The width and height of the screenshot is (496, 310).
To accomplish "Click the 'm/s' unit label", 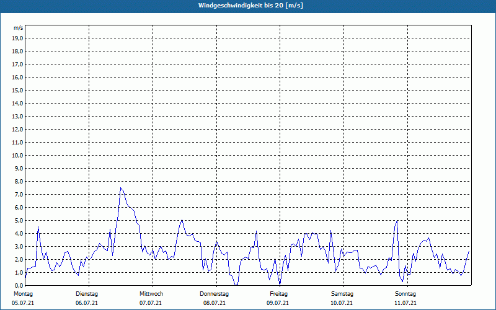I will coord(19,28).
